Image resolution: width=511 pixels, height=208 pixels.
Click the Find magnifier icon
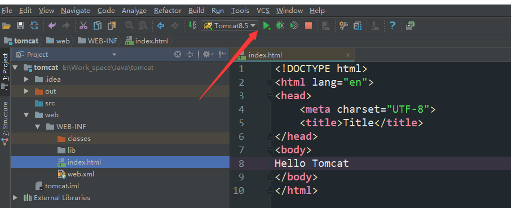[x=129, y=25]
